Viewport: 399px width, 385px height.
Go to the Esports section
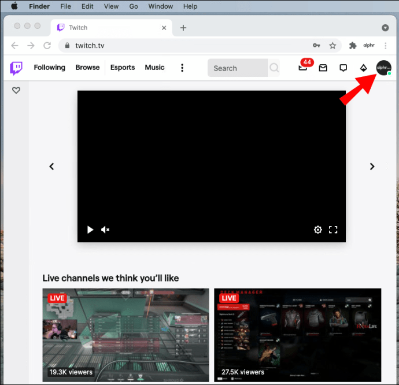pos(123,68)
